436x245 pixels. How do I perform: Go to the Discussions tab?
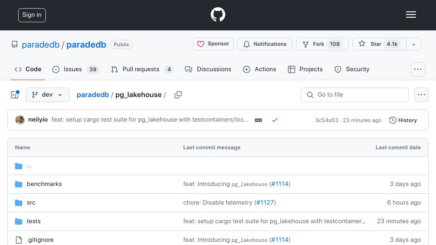(208, 69)
